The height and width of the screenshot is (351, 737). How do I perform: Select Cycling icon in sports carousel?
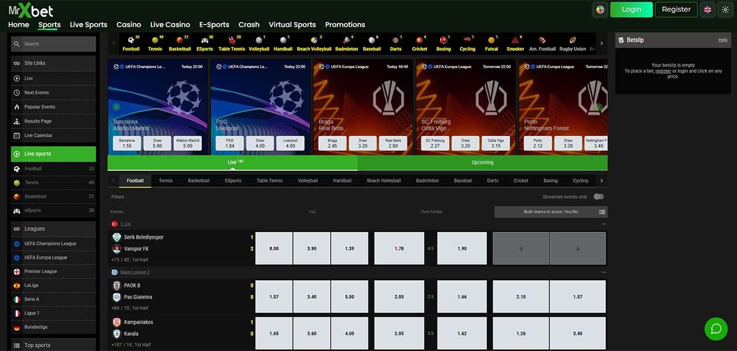[x=467, y=43]
